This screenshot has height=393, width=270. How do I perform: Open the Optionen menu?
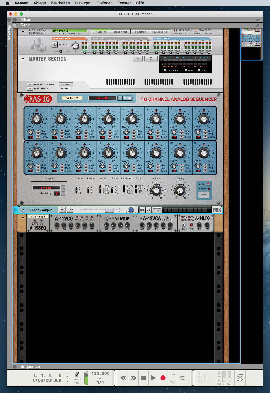coord(105,3)
